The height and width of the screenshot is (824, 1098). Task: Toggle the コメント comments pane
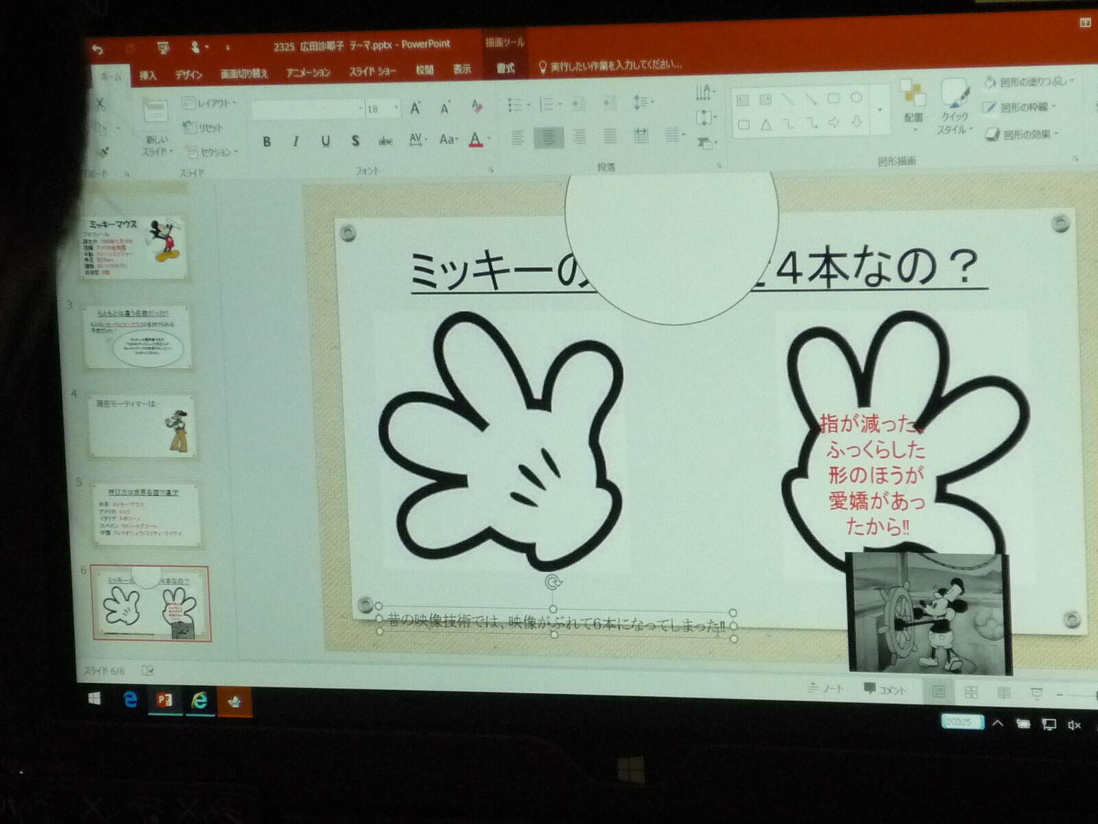click(x=885, y=689)
